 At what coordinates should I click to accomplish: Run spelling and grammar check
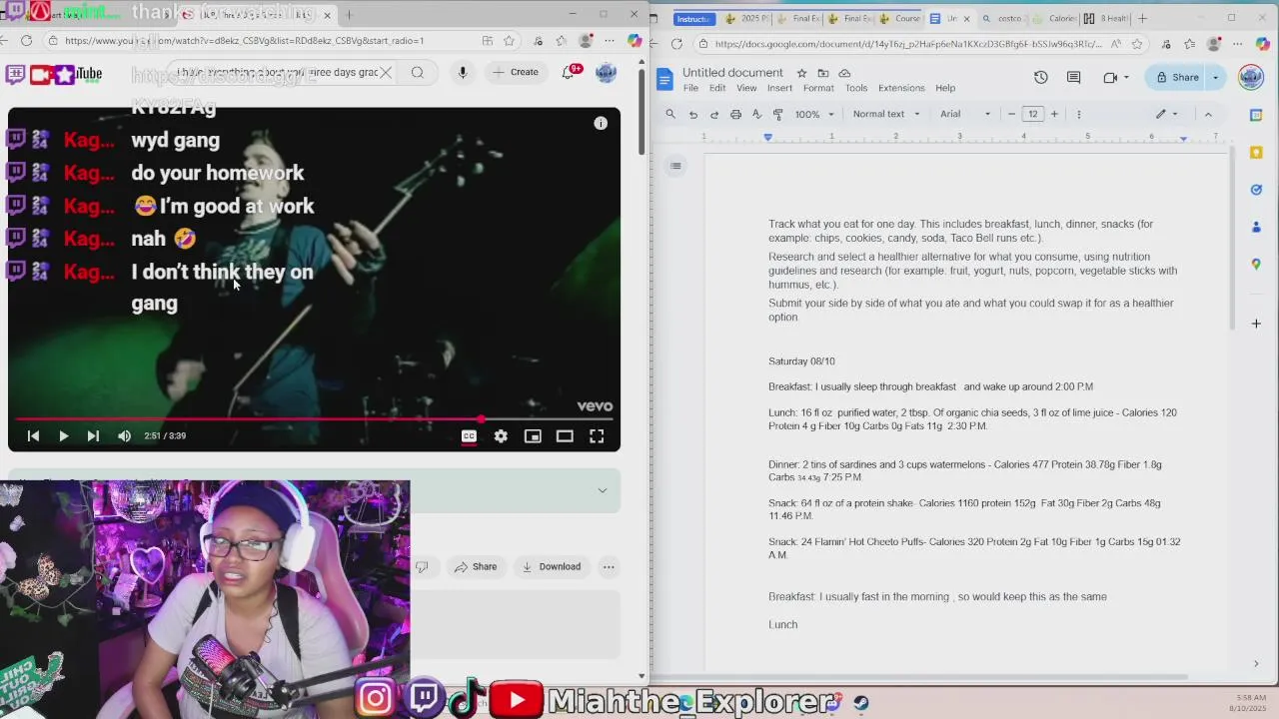pos(756,115)
